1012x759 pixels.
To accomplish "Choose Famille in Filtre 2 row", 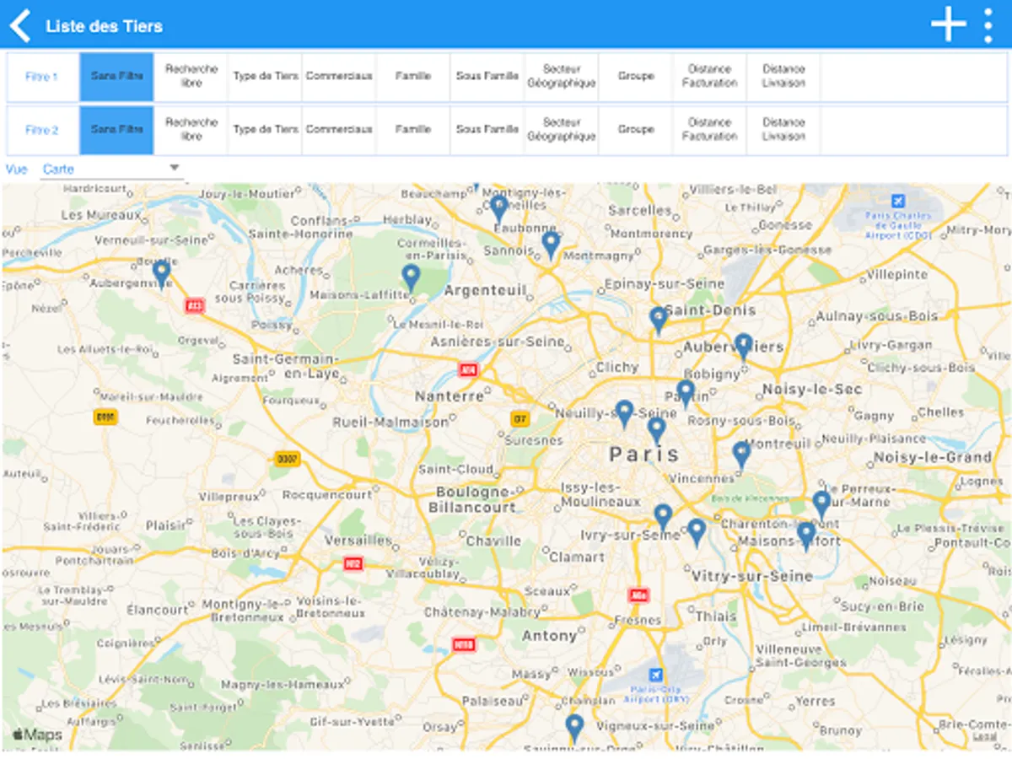I will click(x=413, y=130).
